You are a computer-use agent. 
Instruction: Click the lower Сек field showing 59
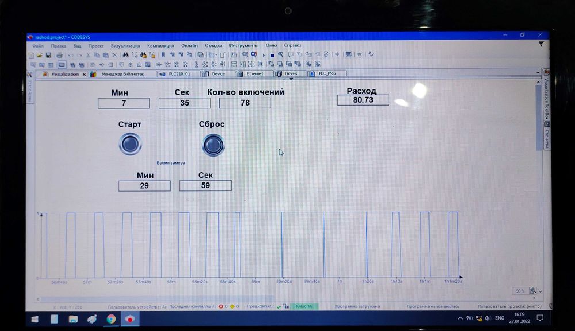205,185
